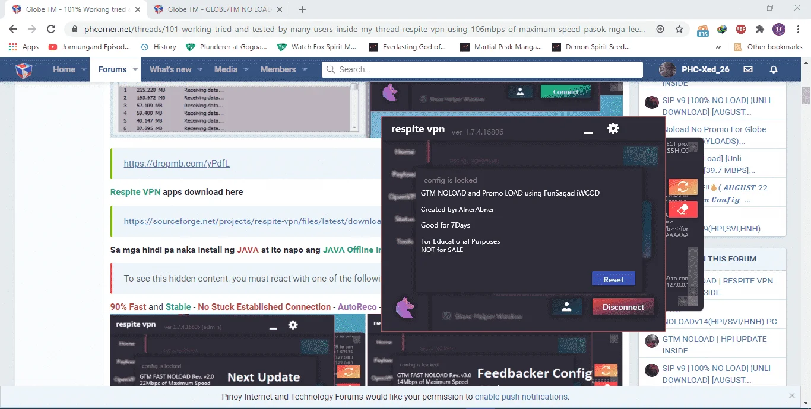Open the History bookmark
811x409 pixels.
[x=158, y=47]
